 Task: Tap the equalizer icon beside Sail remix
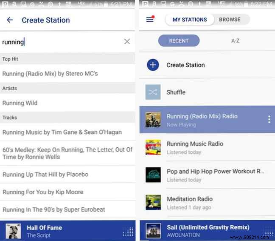(x=268, y=232)
